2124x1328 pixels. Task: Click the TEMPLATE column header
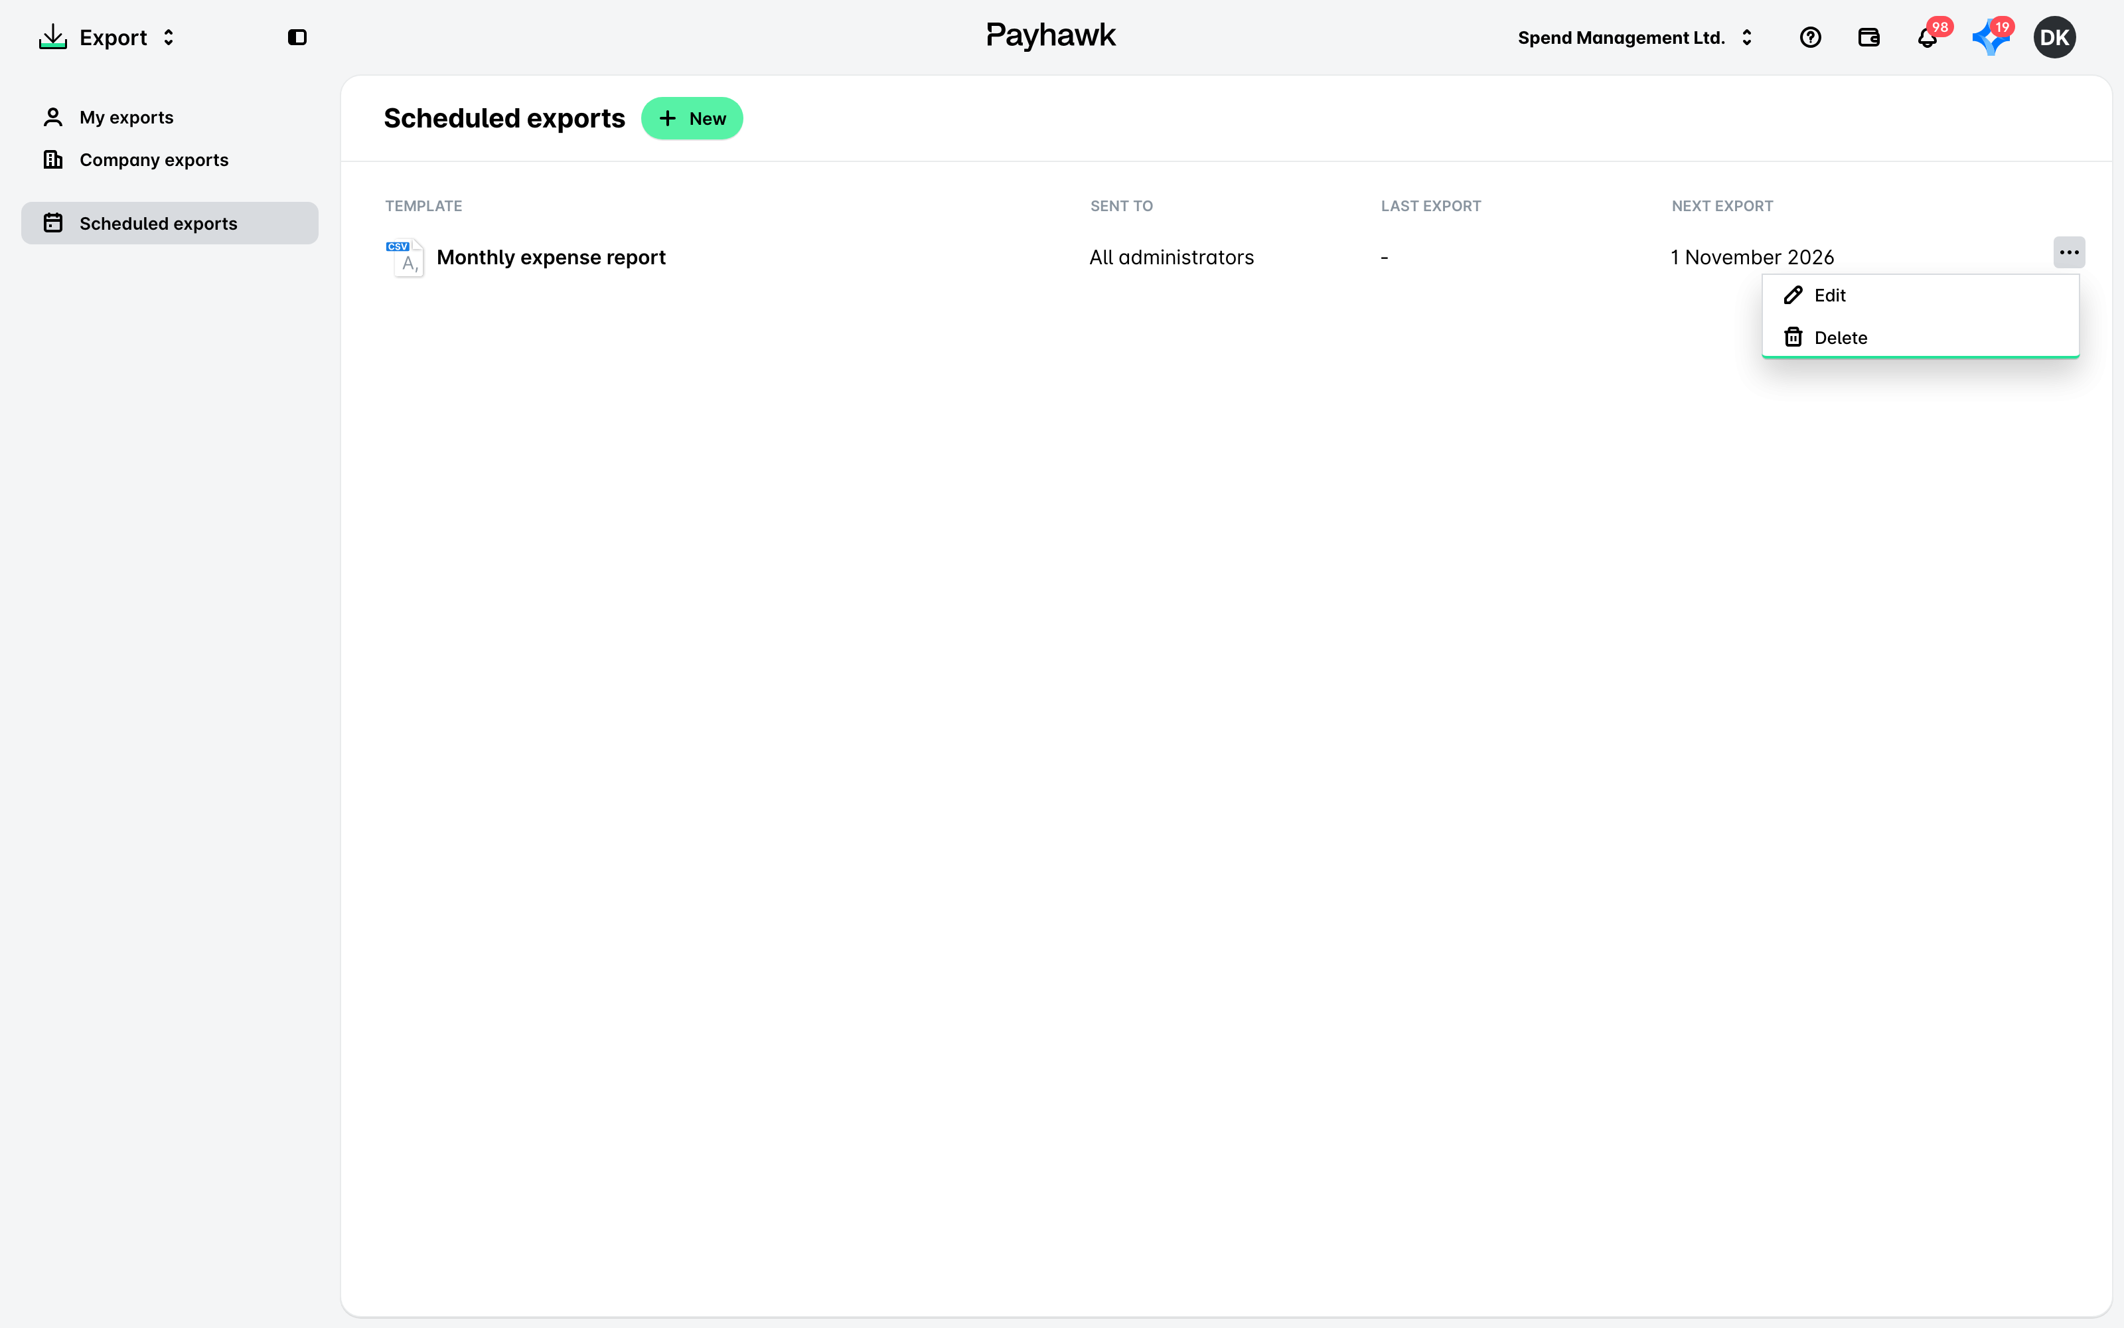tap(423, 206)
